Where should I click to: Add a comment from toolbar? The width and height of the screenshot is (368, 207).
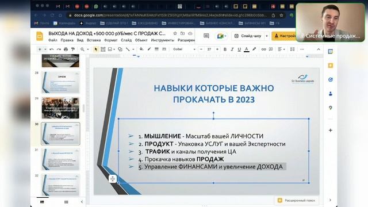click(x=271, y=49)
